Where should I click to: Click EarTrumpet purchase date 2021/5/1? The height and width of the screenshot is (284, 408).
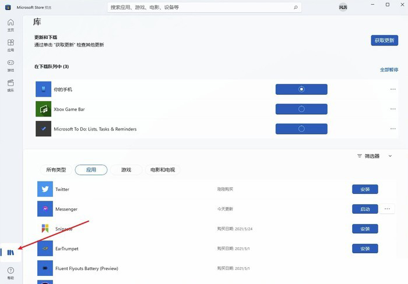(x=233, y=248)
